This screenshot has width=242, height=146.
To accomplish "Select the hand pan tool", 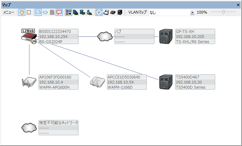I will (x=22, y=13).
